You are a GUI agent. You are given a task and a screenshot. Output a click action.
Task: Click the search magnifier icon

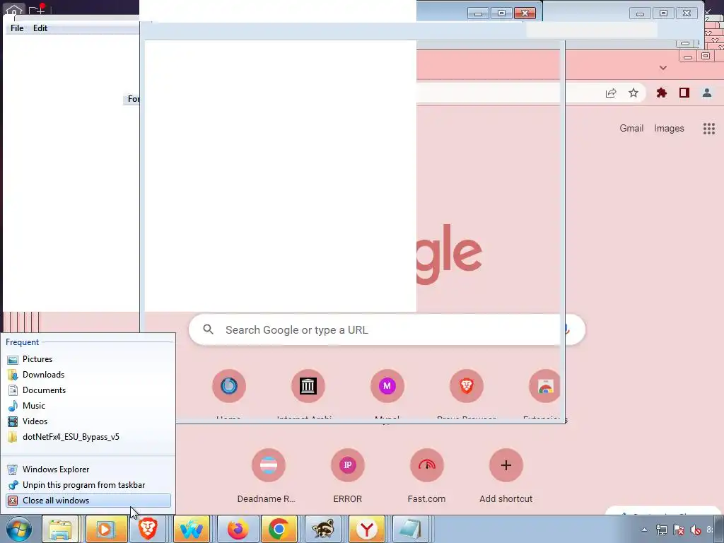209,329
